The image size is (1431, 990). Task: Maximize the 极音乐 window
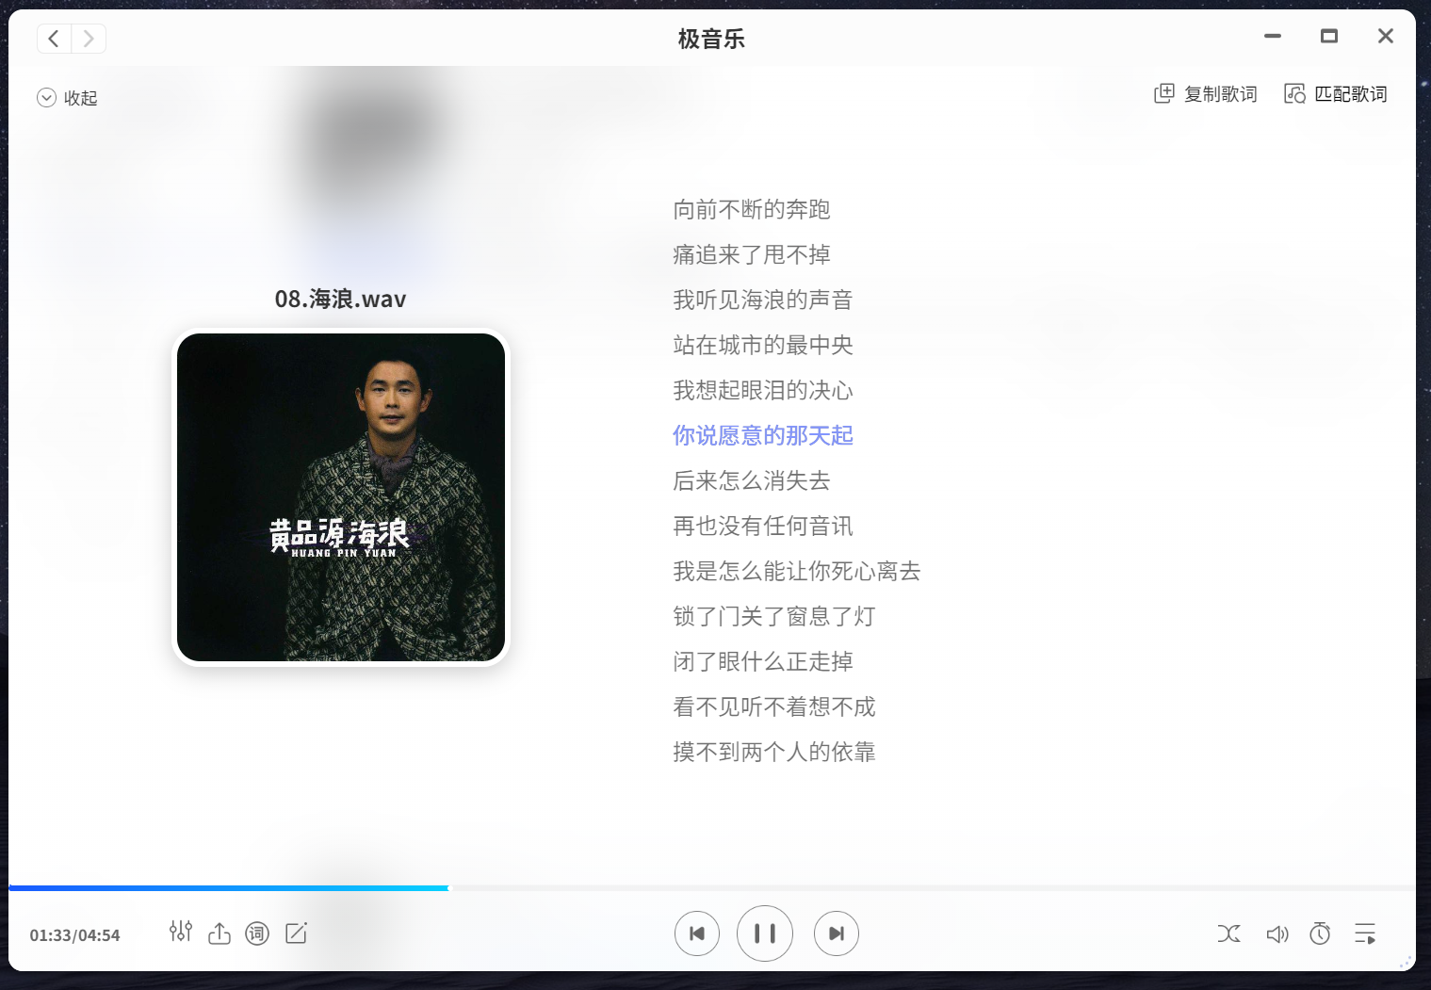tap(1329, 37)
